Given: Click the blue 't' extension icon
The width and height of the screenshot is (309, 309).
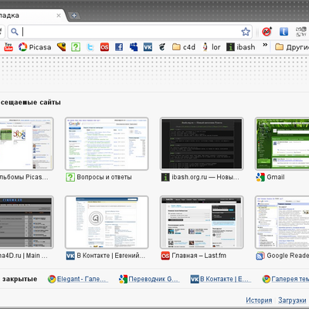Looking at the screenshot, I should click(x=284, y=32).
